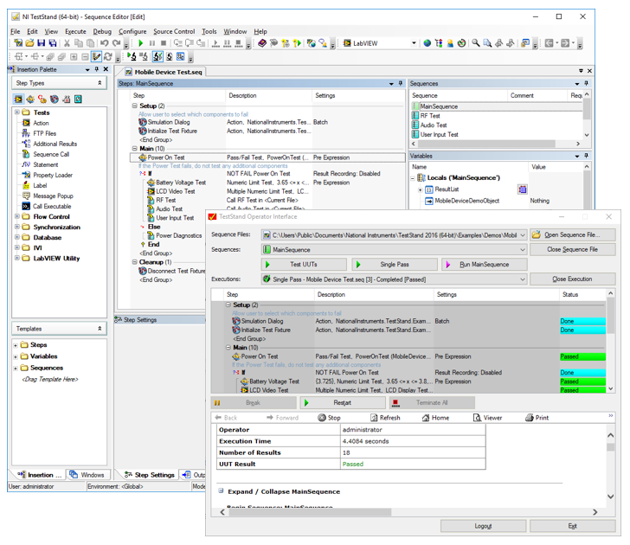The width and height of the screenshot is (630, 545).
Task: Switch to the Windows tab at bottom
Action: [x=87, y=475]
